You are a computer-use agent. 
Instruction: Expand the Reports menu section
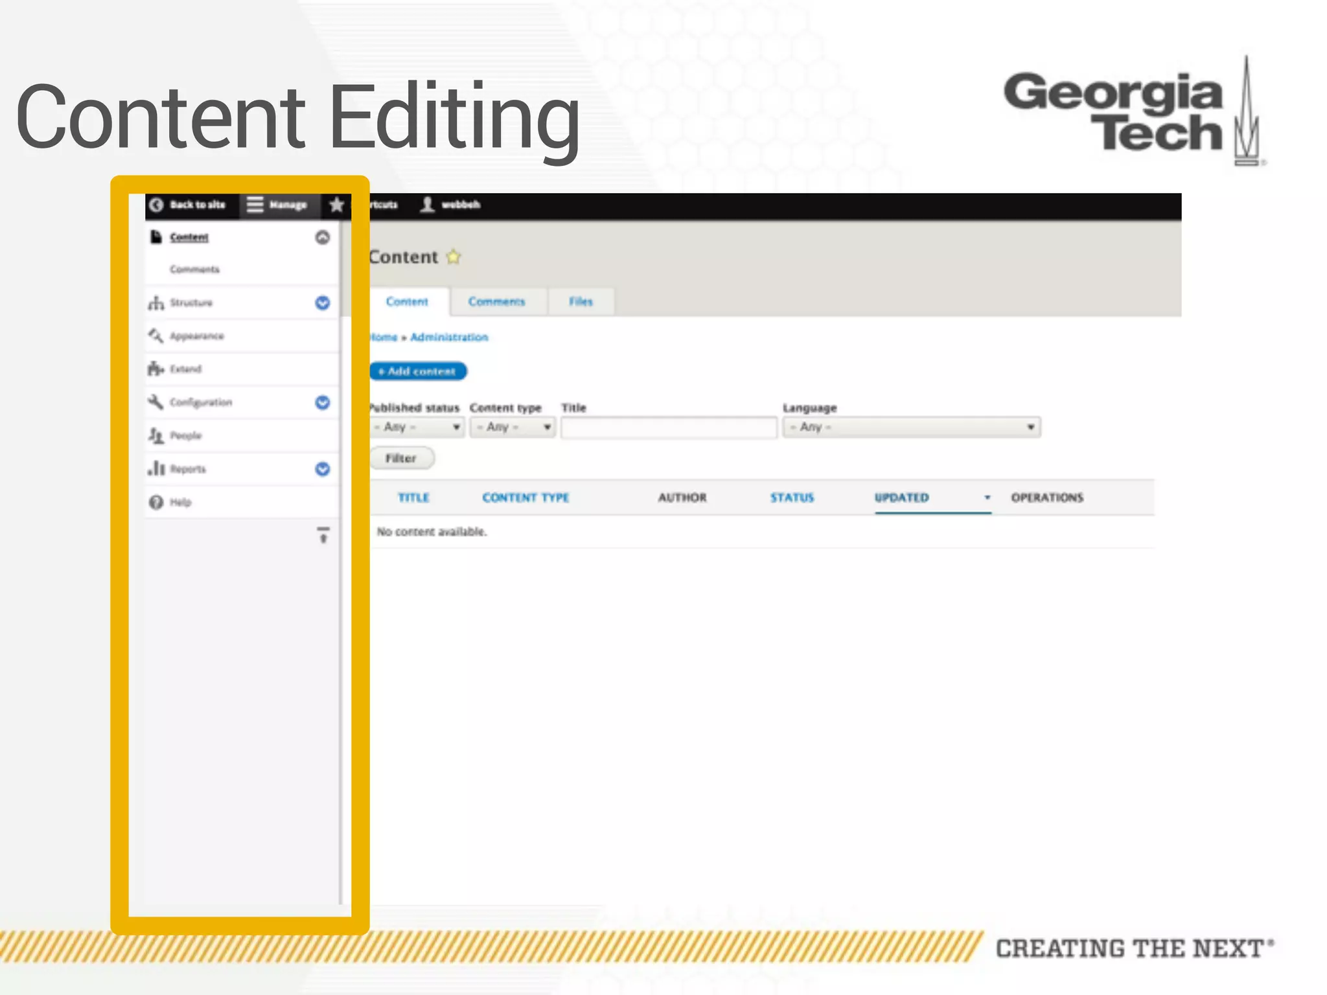point(323,469)
